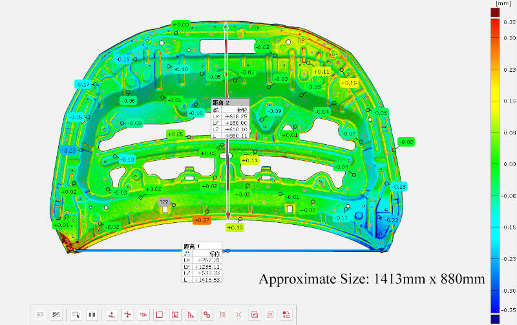Click the -533.33 LZ value in 距离 1
This screenshot has height=325, width=517.
pos(208,273)
